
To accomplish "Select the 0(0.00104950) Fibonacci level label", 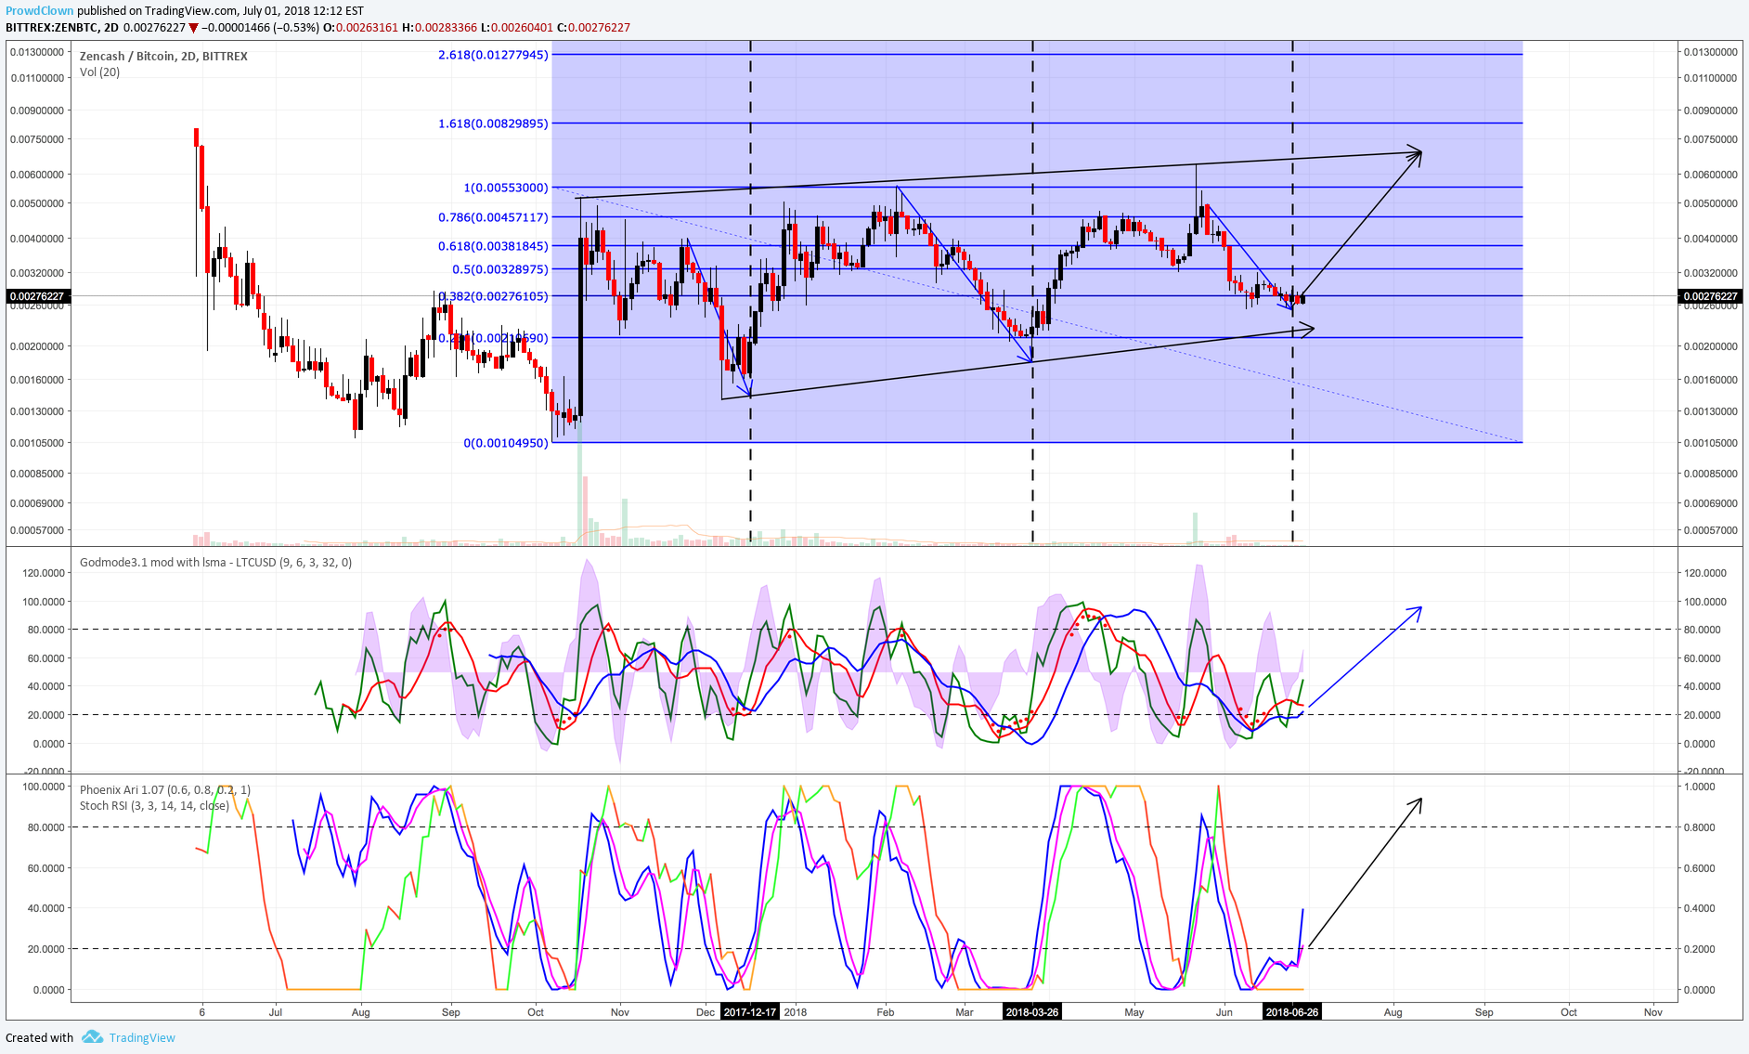I will (x=506, y=443).
